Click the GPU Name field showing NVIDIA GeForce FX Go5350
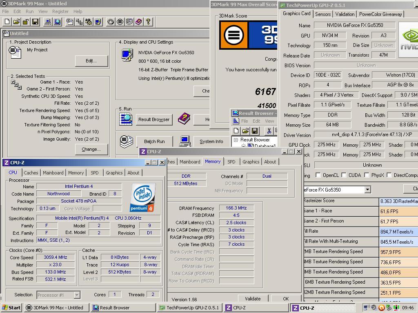 click(x=355, y=25)
